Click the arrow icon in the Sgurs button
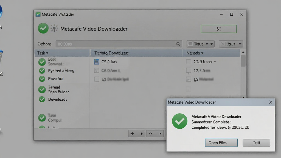The image size is (281, 158). click(x=222, y=44)
